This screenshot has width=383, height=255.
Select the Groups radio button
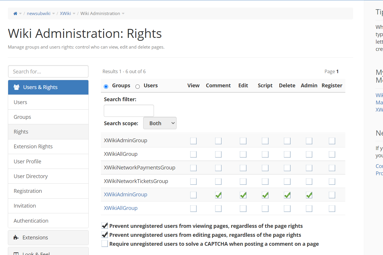coord(106,86)
